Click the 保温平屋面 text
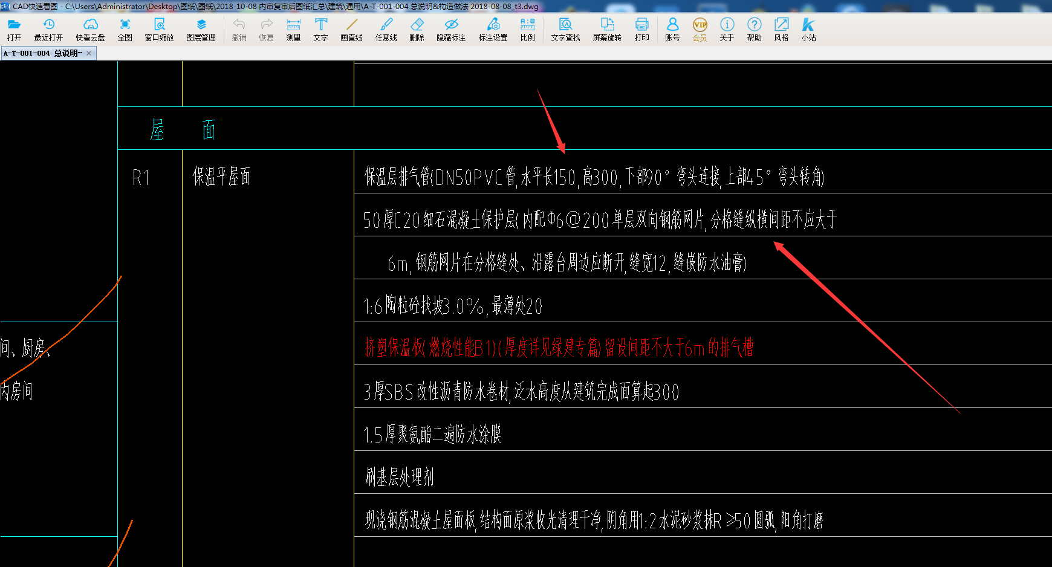The height and width of the screenshot is (567, 1052). pos(221,177)
